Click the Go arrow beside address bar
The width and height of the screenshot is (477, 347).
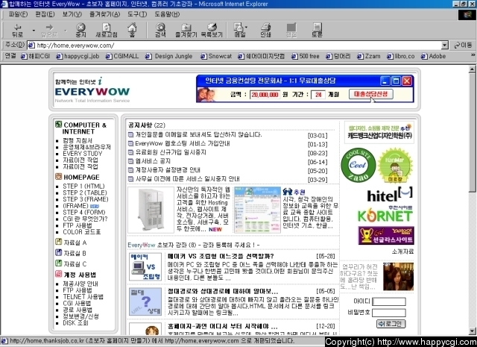click(463, 46)
